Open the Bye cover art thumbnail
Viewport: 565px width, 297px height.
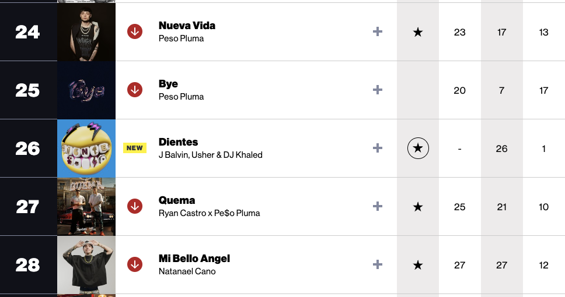click(86, 90)
